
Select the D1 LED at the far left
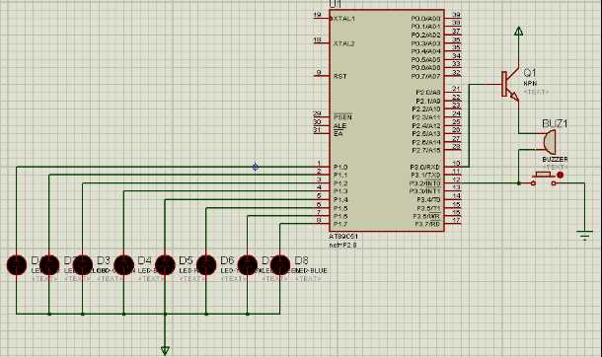(x=17, y=264)
